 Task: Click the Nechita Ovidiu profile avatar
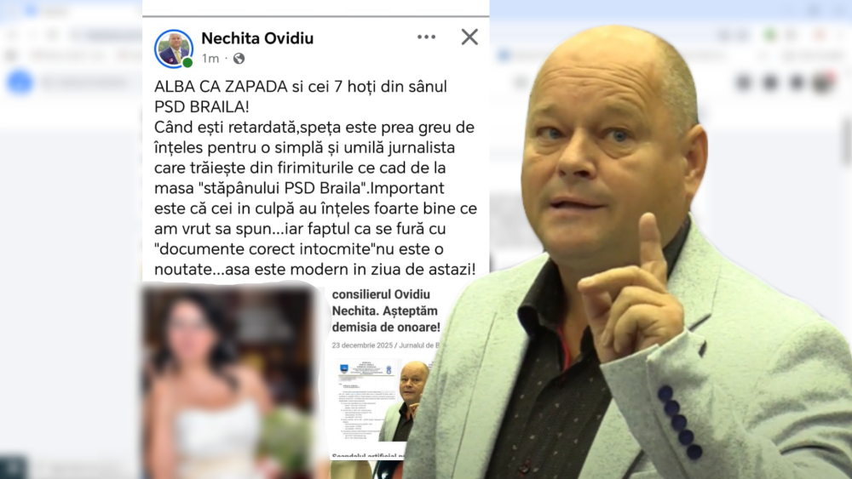(174, 48)
